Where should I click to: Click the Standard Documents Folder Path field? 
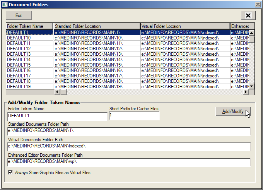point(129,131)
